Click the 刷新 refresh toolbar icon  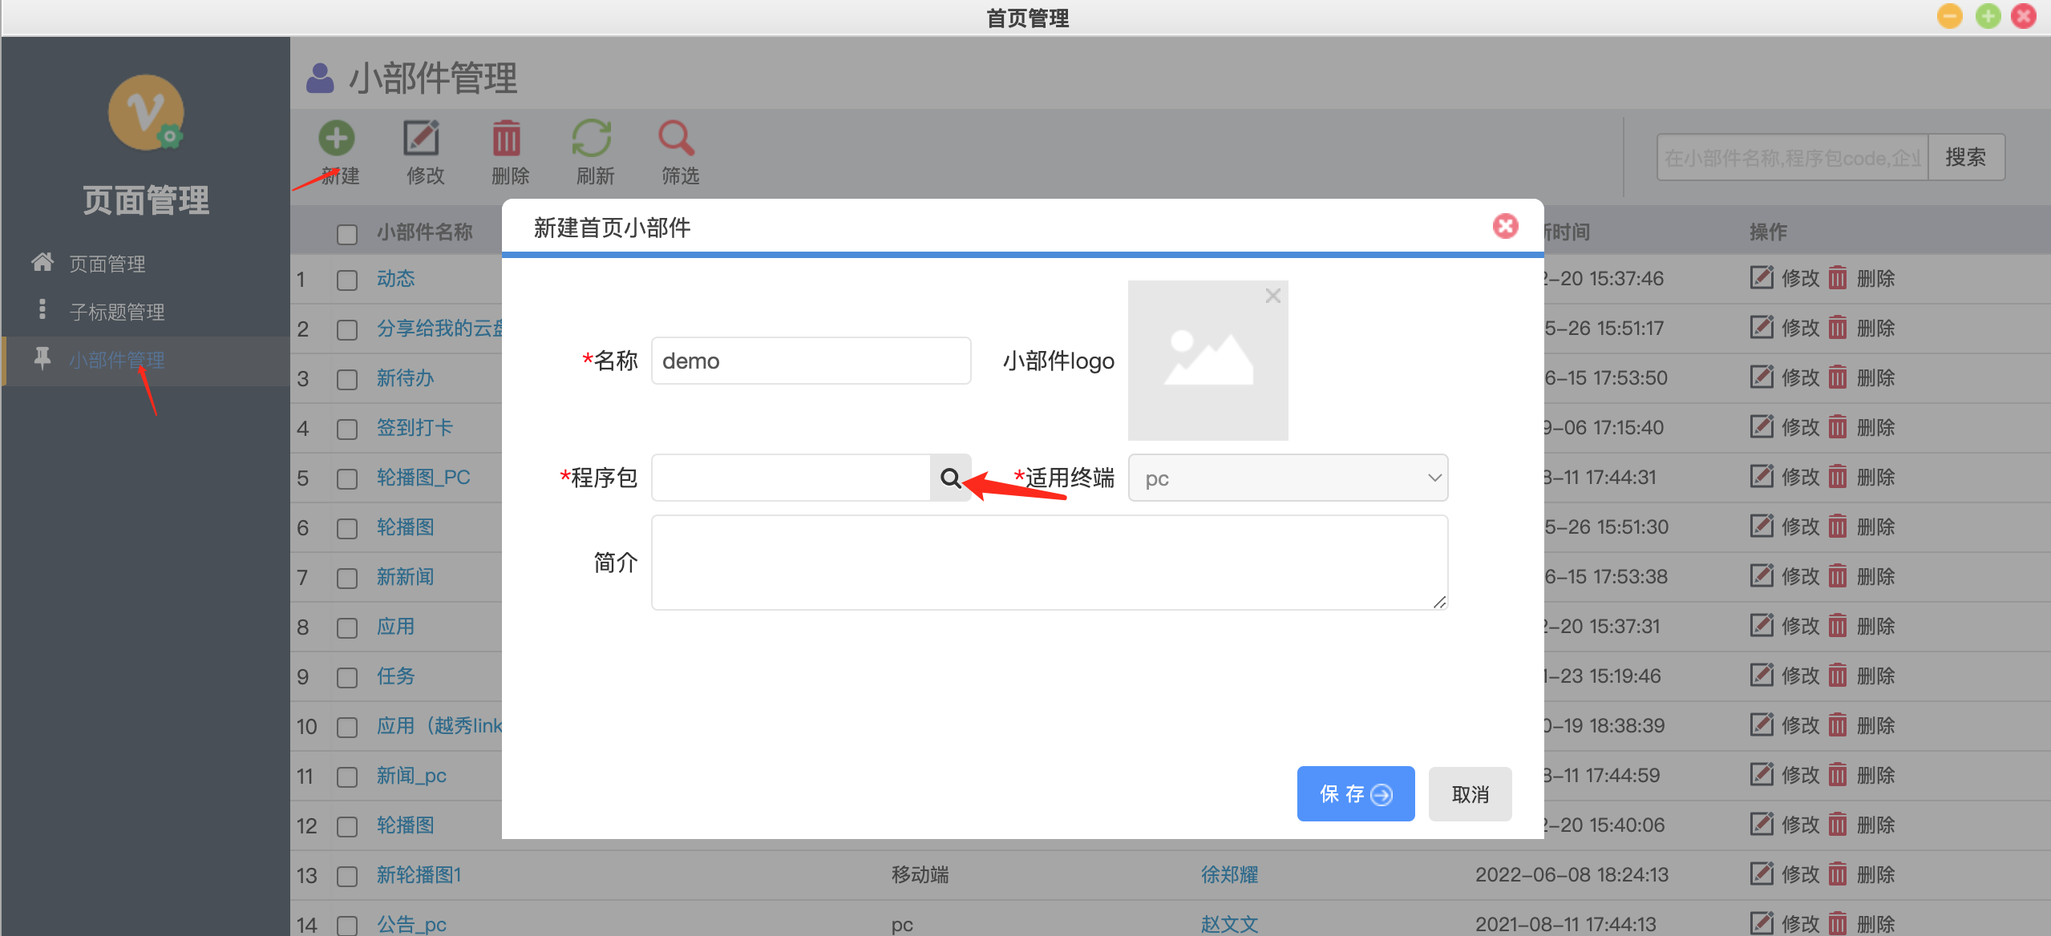(593, 139)
